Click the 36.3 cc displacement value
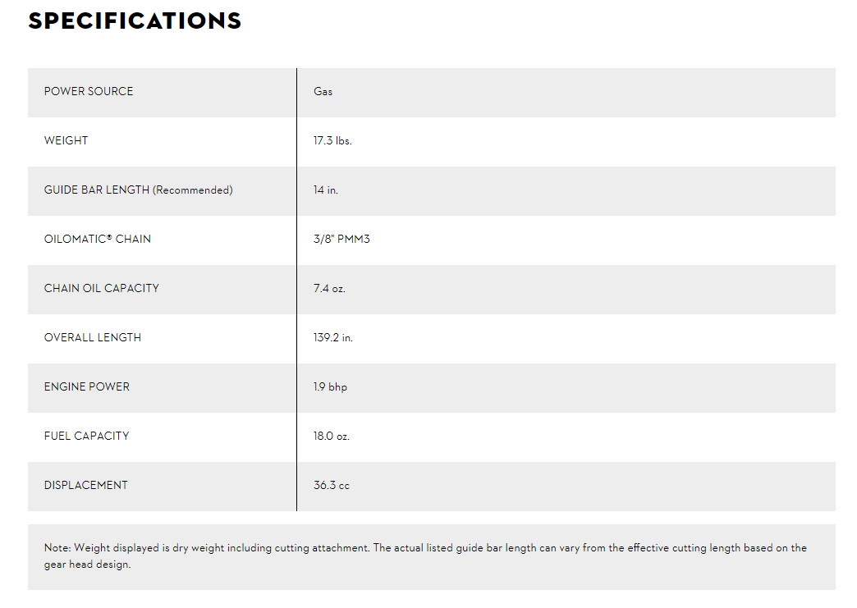This screenshot has width=857, height=608. tap(332, 485)
